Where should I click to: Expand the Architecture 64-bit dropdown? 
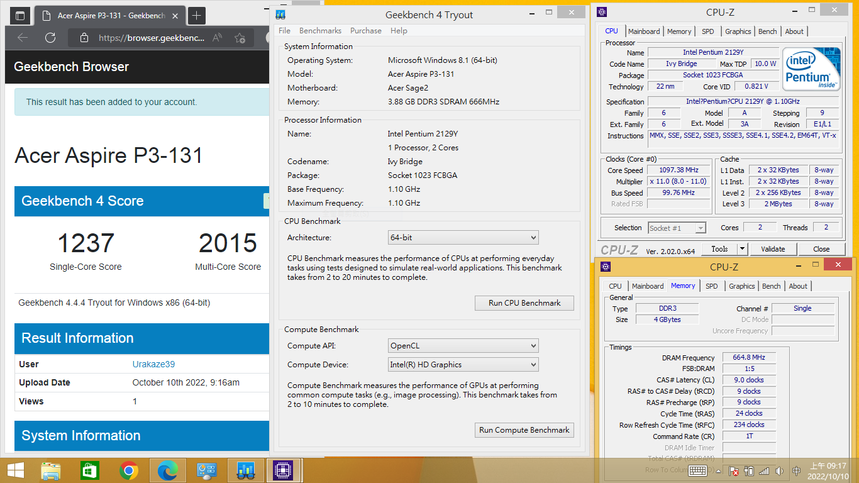463,238
